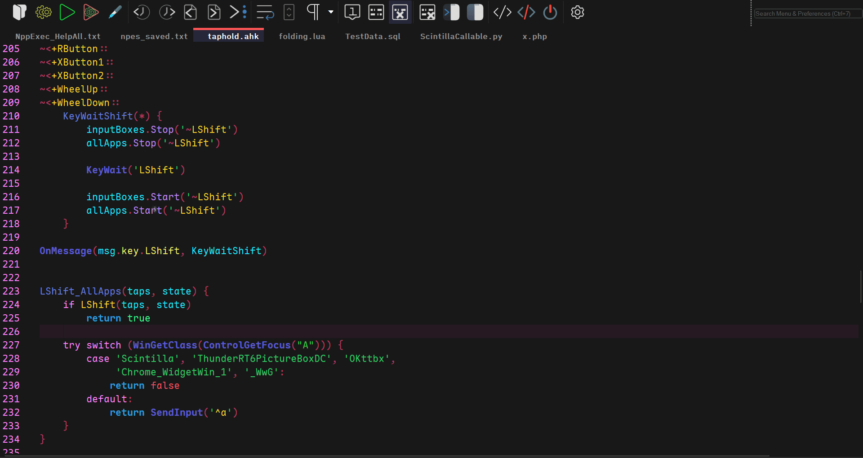This screenshot has height=458, width=863.
Task: Click KeyWait('LShift') call text
Action: [136, 170]
